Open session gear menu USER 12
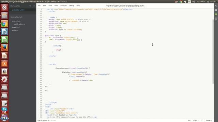This screenshot has width=218, height=122. click(212, 2)
